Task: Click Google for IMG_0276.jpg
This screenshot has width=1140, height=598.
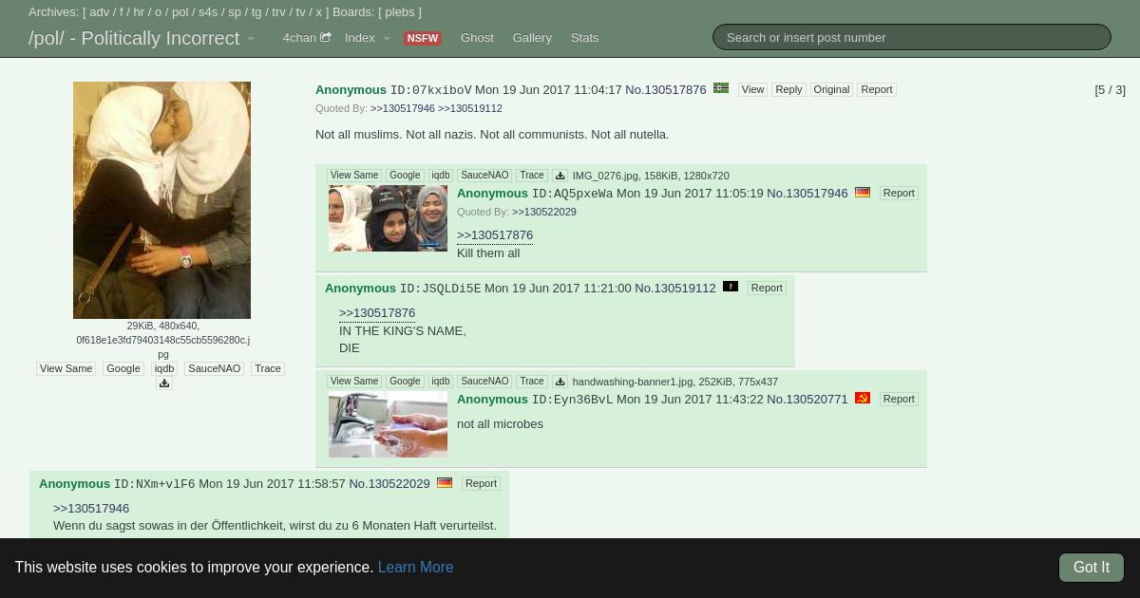Action: pos(405,176)
